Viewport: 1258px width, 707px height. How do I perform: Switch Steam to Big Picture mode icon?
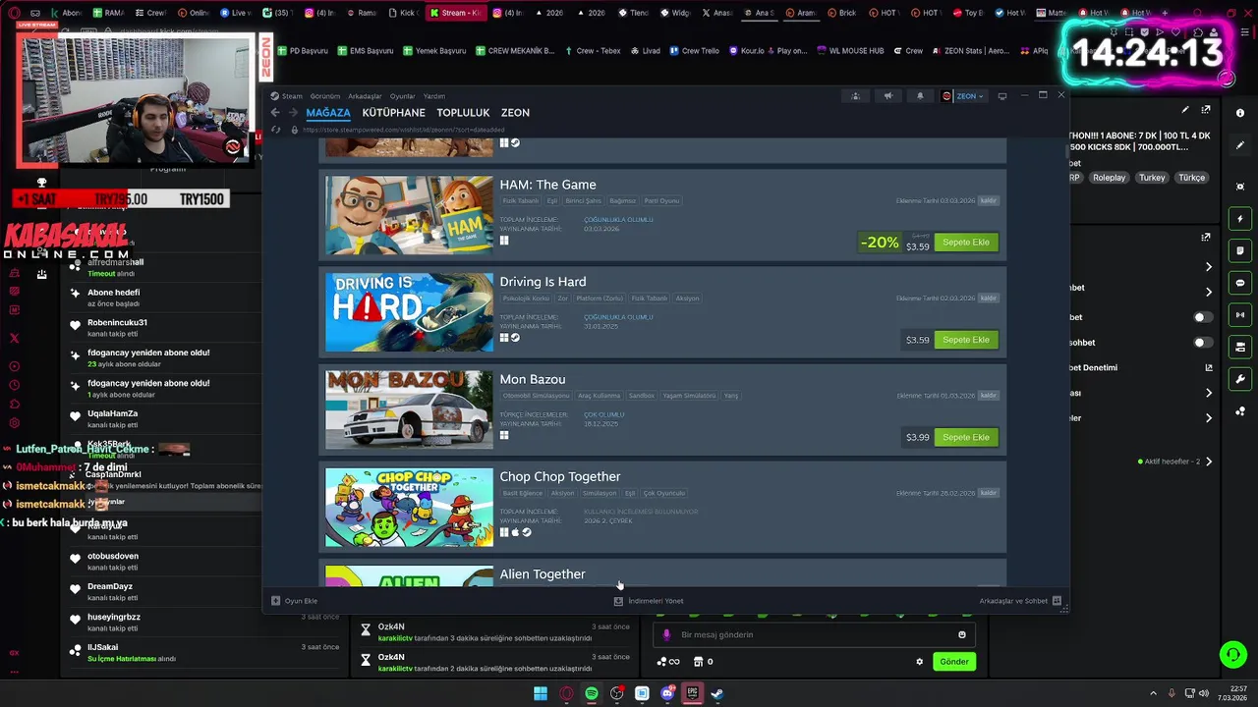[1002, 96]
